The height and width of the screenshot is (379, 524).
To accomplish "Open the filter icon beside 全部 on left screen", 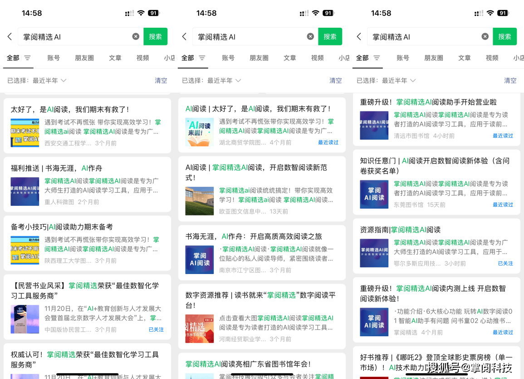I will (x=27, y=58).
